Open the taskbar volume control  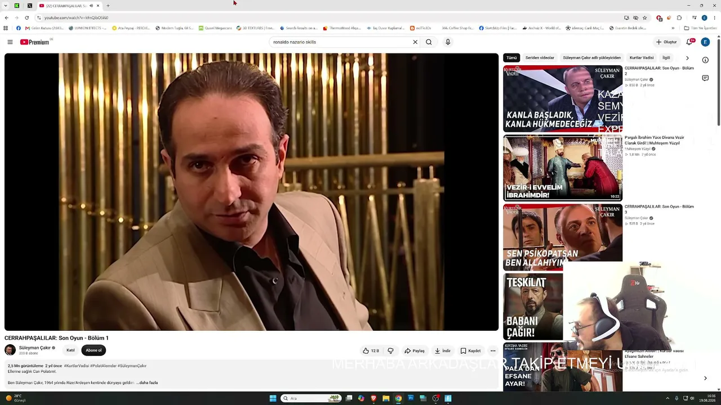692,398
